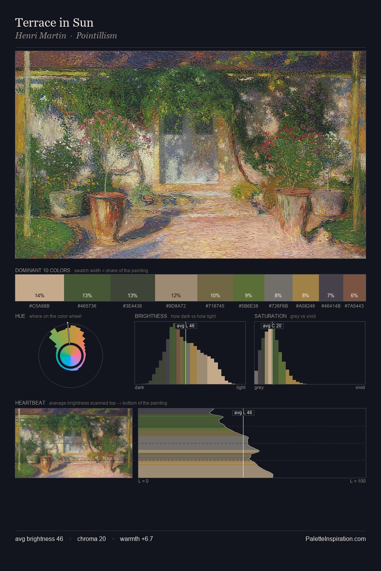Click 'avg L 46' label in brightness chart
381x571 pixels.
(x=186, y=326)
